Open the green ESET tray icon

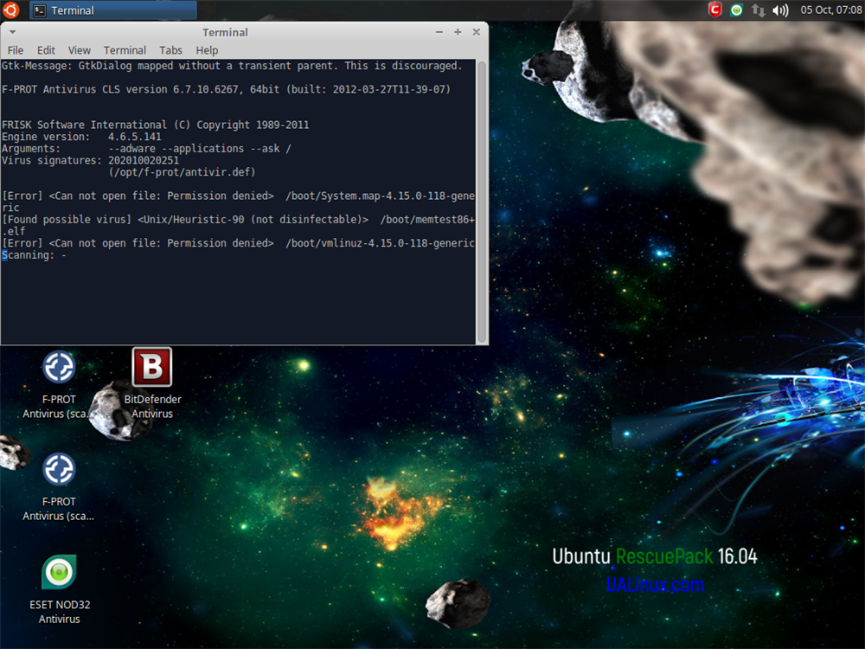[x=736, y=10]
